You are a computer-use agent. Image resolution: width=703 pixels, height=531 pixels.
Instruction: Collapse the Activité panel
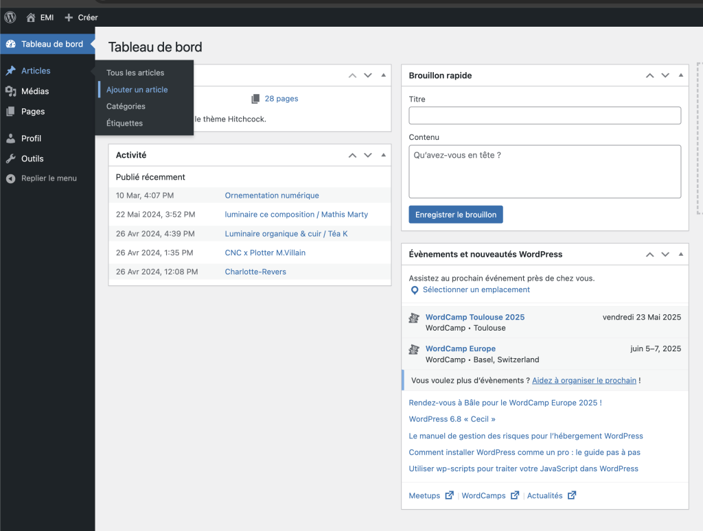[383, 155]
